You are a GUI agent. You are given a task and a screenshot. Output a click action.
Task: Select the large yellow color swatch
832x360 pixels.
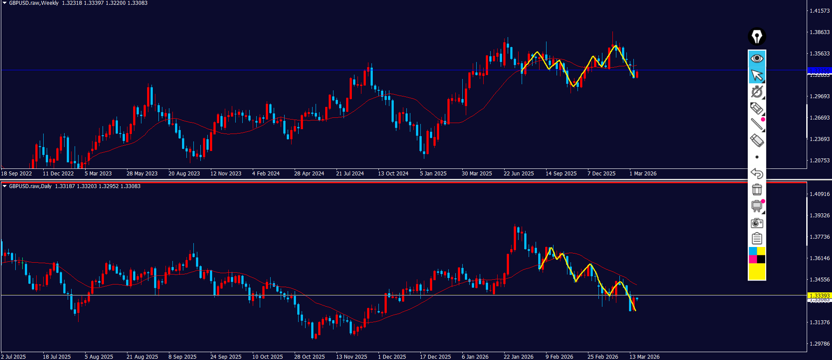point(756,271)
